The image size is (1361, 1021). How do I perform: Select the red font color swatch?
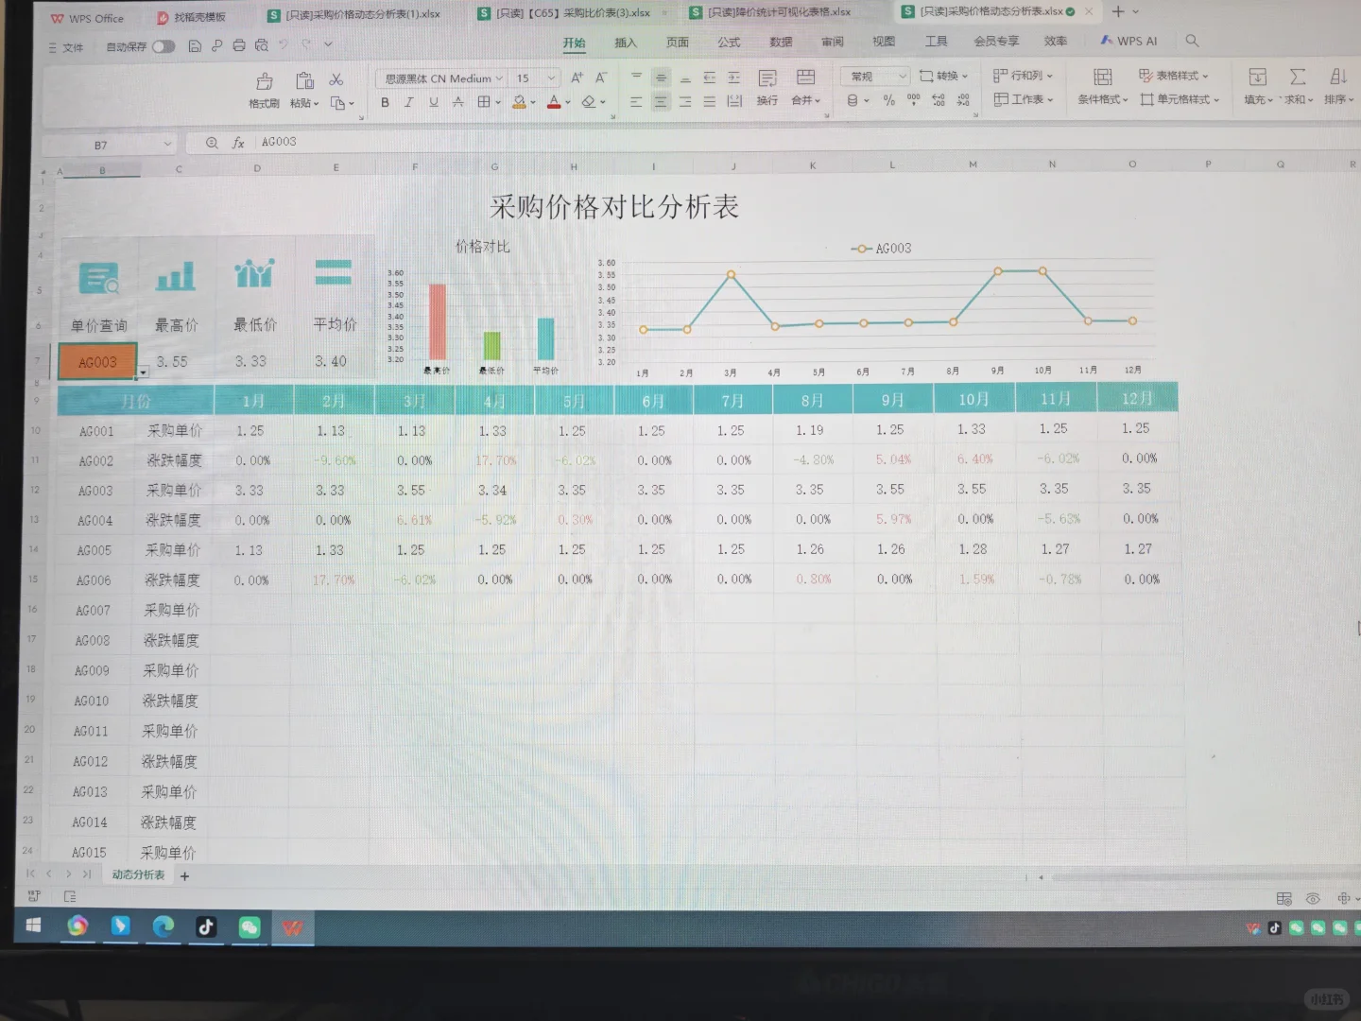click(553, 102)
